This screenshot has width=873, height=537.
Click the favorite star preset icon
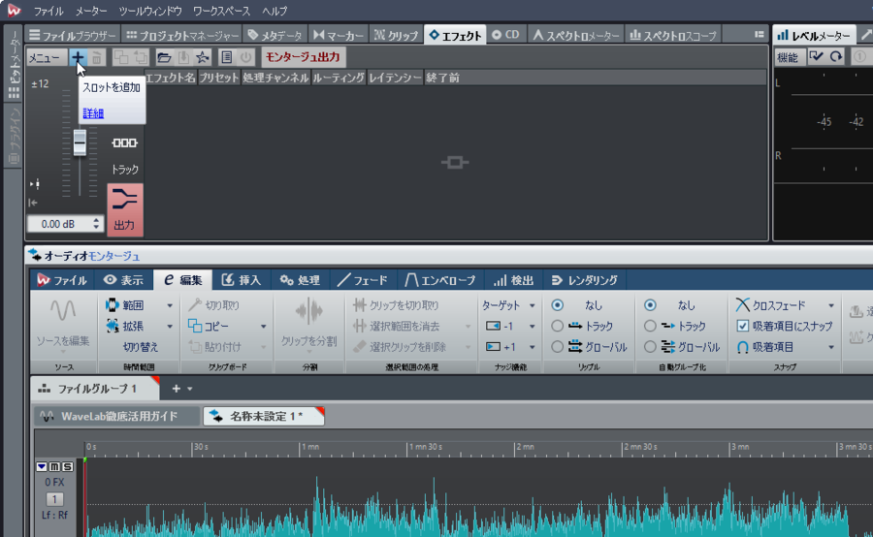coord(203,57)
